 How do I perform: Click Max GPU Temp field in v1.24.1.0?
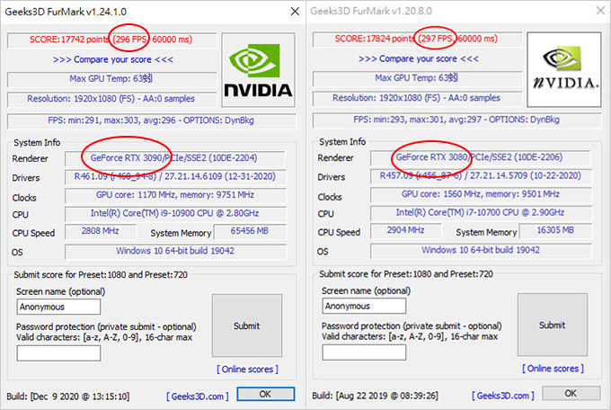tap(111, 79)
